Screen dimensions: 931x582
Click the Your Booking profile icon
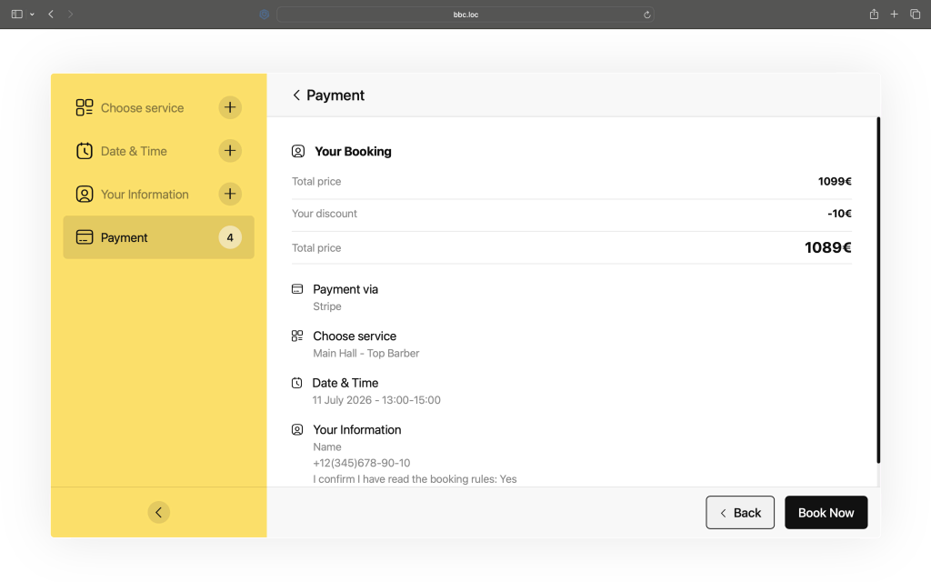(298, 152)
